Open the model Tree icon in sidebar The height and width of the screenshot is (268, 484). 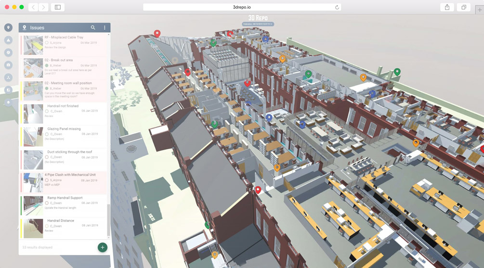8,77
